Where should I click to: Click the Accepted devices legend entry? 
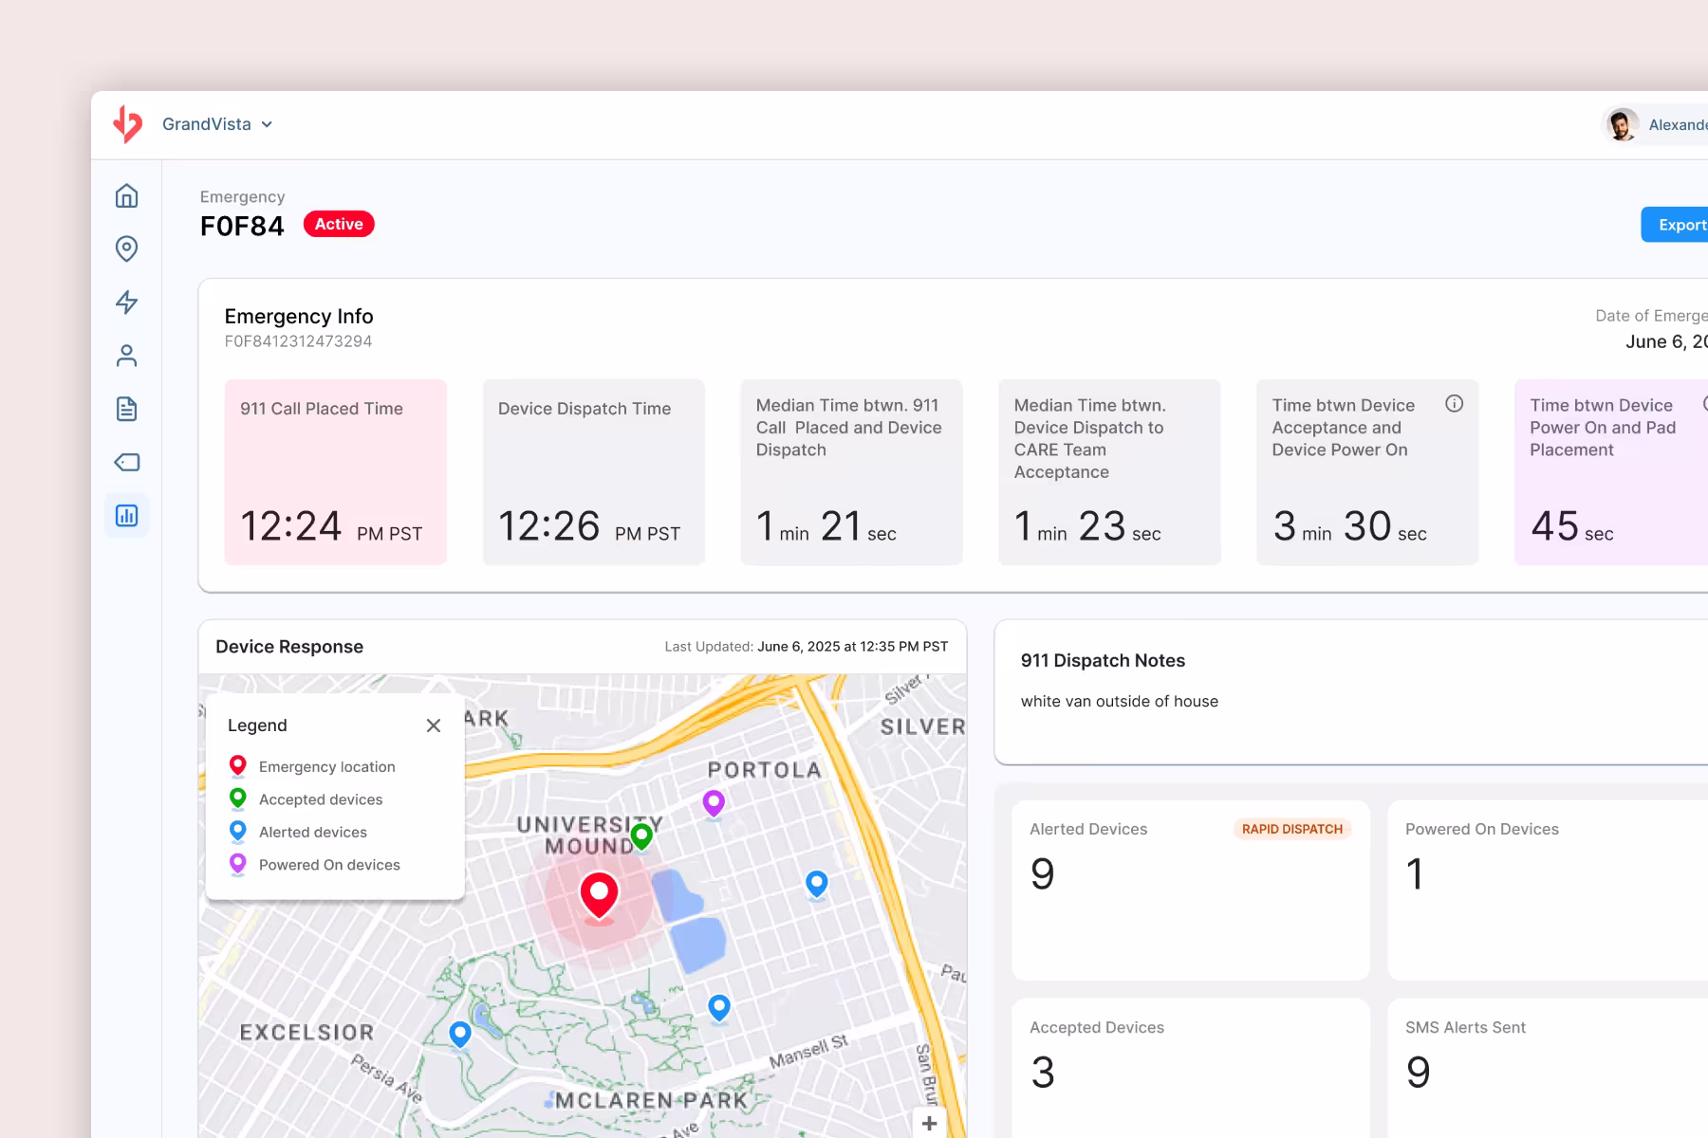[x=306, y=799]
